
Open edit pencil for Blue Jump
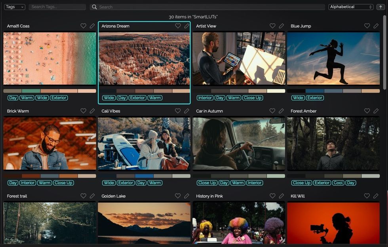(376, 26)
